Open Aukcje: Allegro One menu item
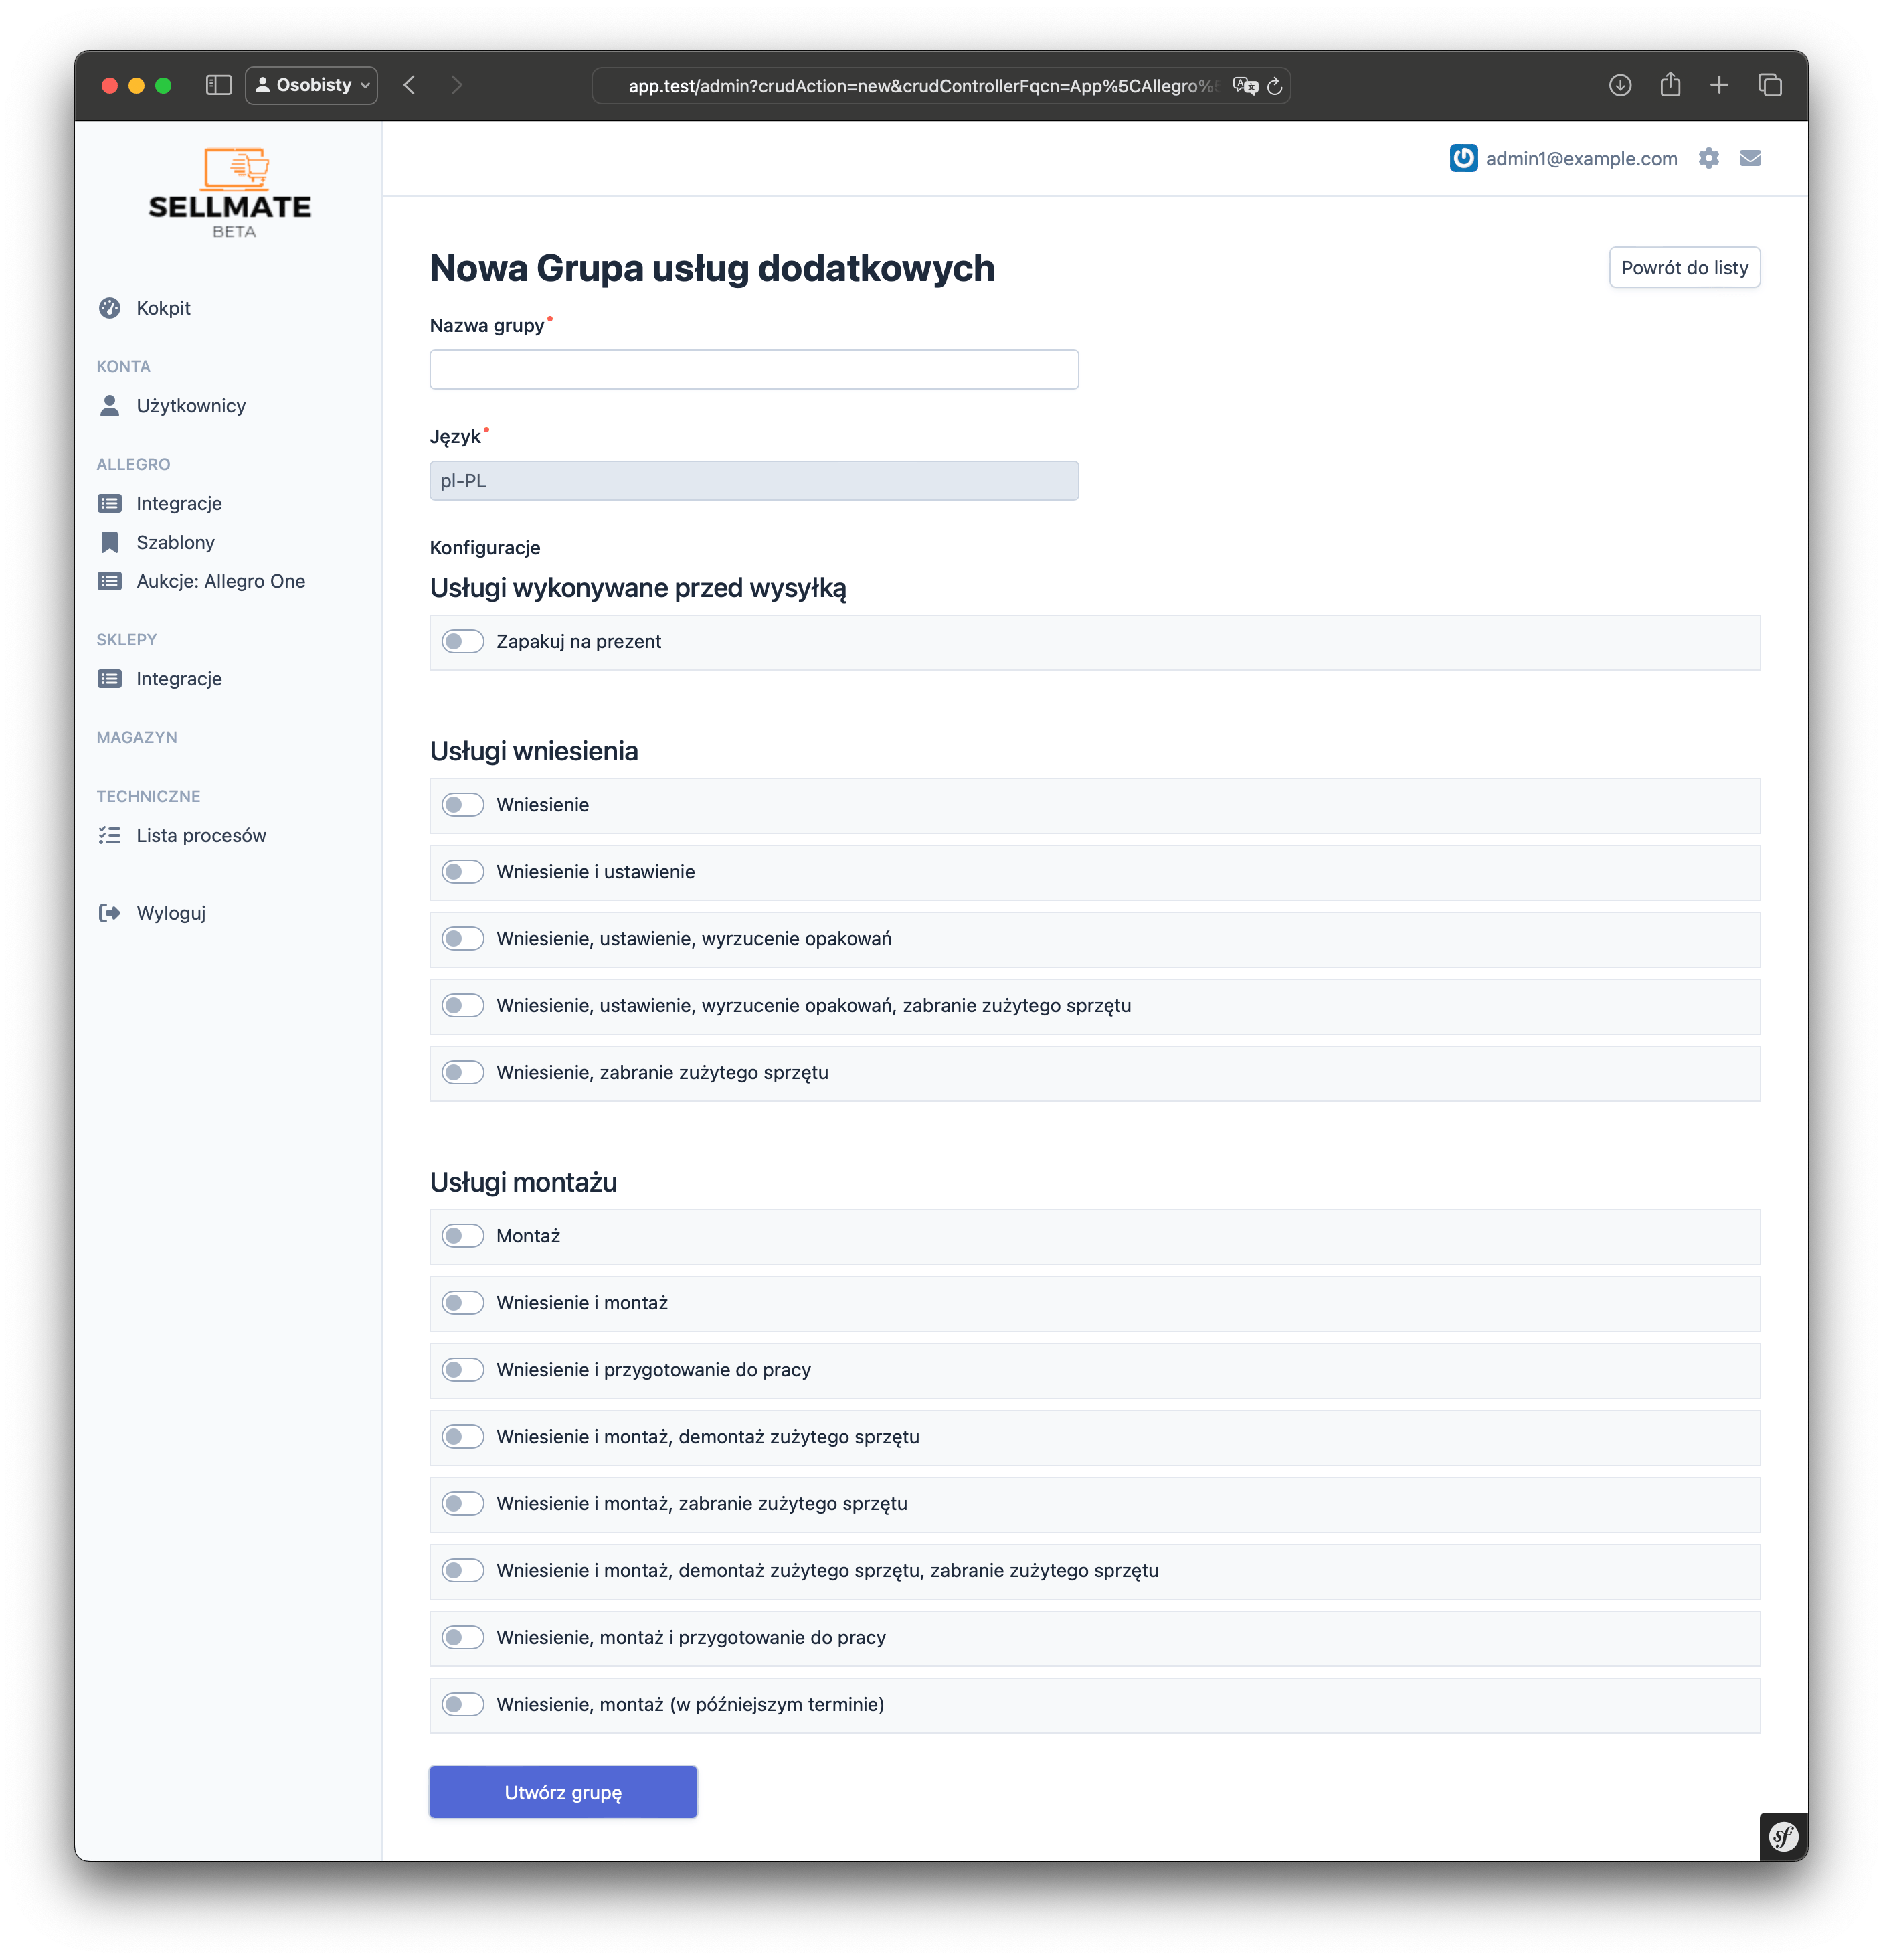Image resolution: width=1883 pixels, height=1960 pixels. click(221, 582)
